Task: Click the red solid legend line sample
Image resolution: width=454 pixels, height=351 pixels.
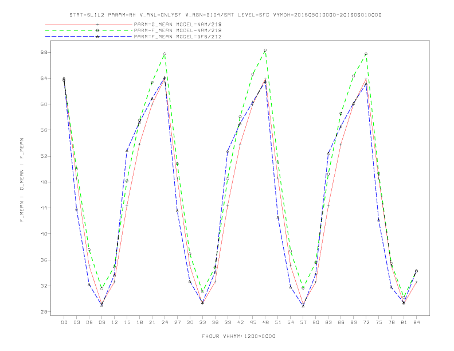Action: click(89, 24)
